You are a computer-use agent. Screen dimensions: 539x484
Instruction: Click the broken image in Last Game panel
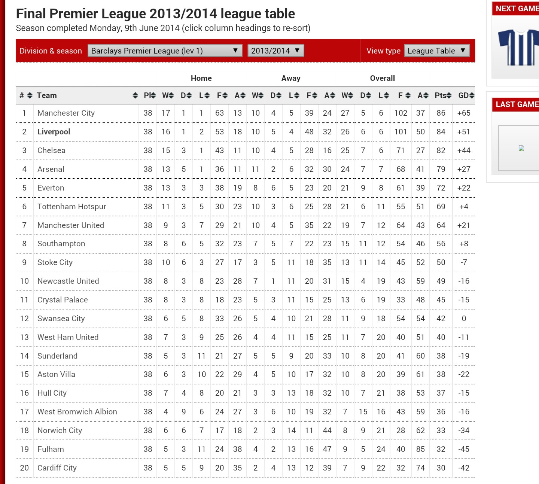point(521,148)
